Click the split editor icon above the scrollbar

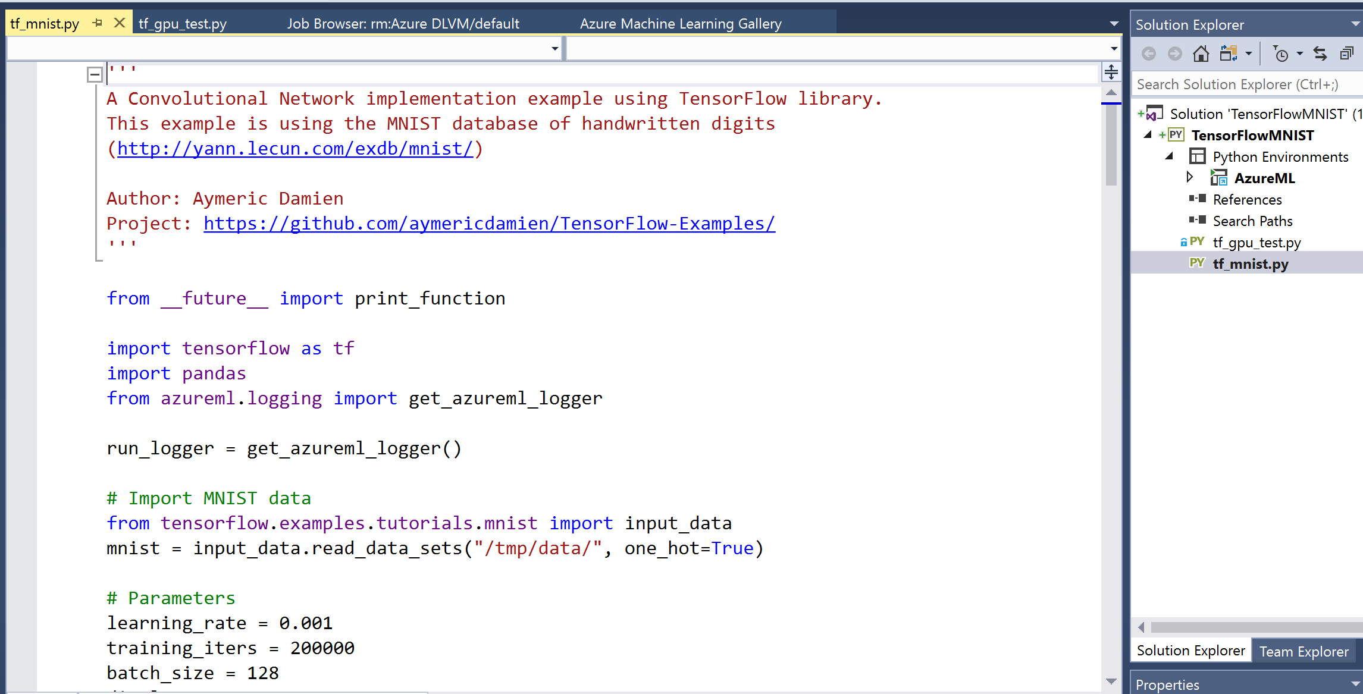(1111, 73)
